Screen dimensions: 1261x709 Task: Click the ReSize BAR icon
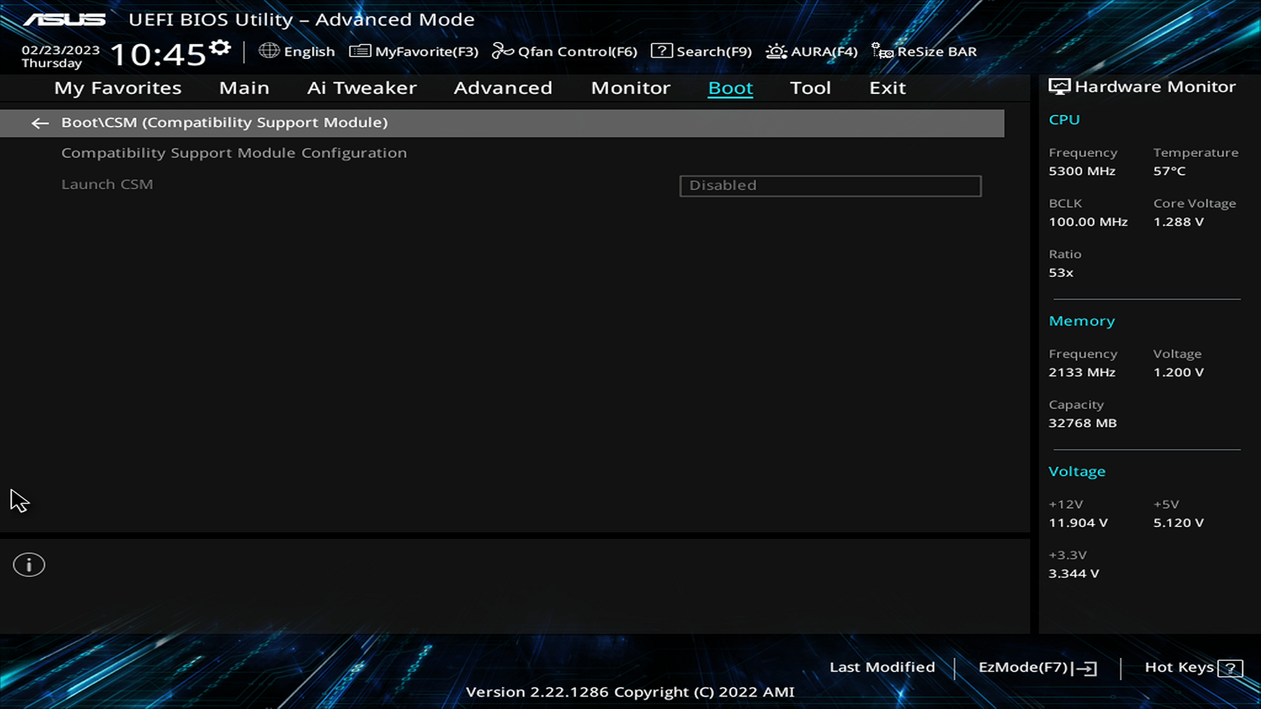[882, 51]
